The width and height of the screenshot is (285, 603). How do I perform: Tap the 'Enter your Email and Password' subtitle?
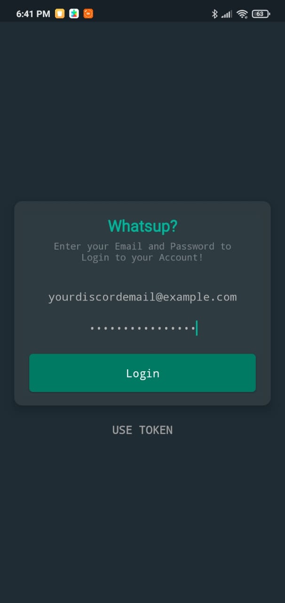click(142, 252)
